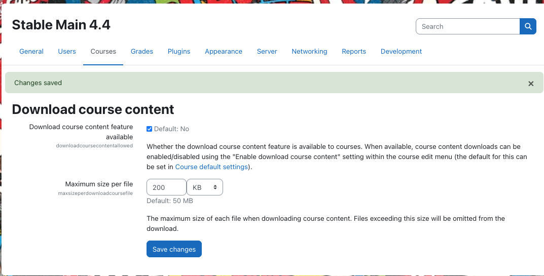Toggle Download course content feature available checkbox
This screenshot has width=544, height=276.
pos(149,129)
